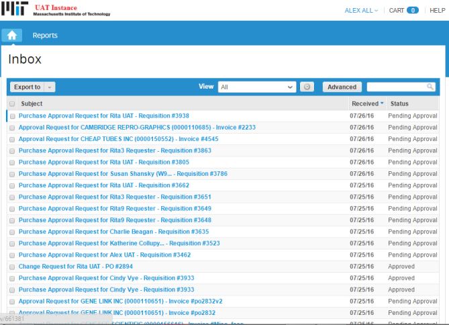Open the View filter dropdown
The height and width of the screenshot is (325, 449).
(257, 87)
